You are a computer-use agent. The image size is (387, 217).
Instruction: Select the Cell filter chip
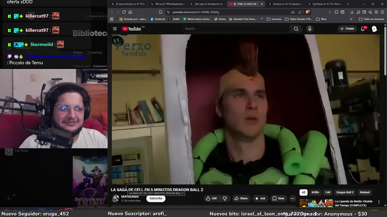328,192
